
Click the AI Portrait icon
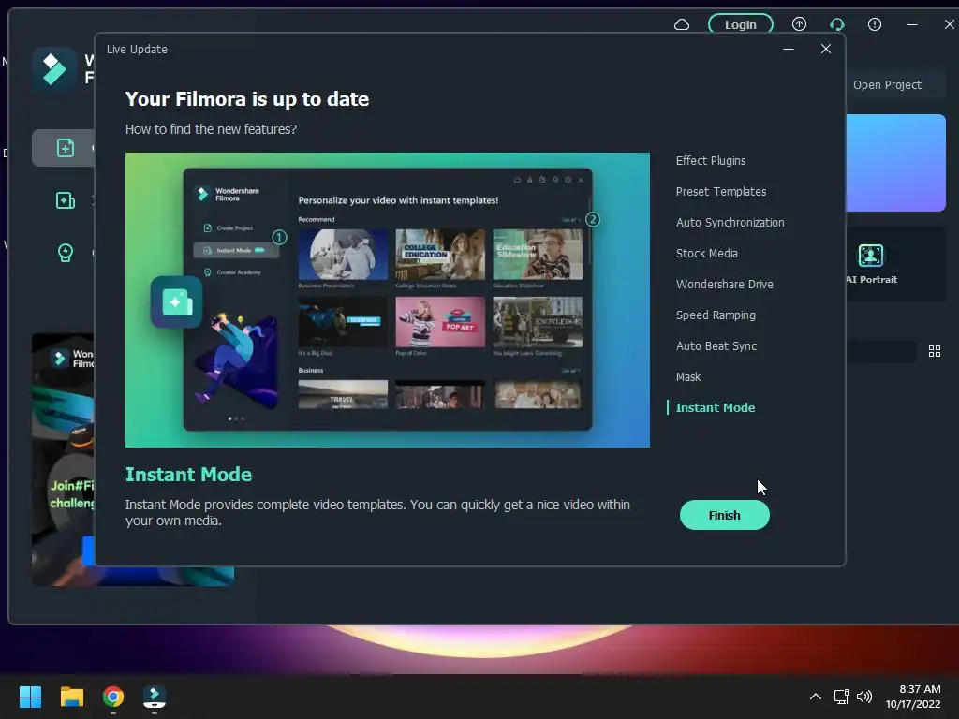tap(870, 256)
